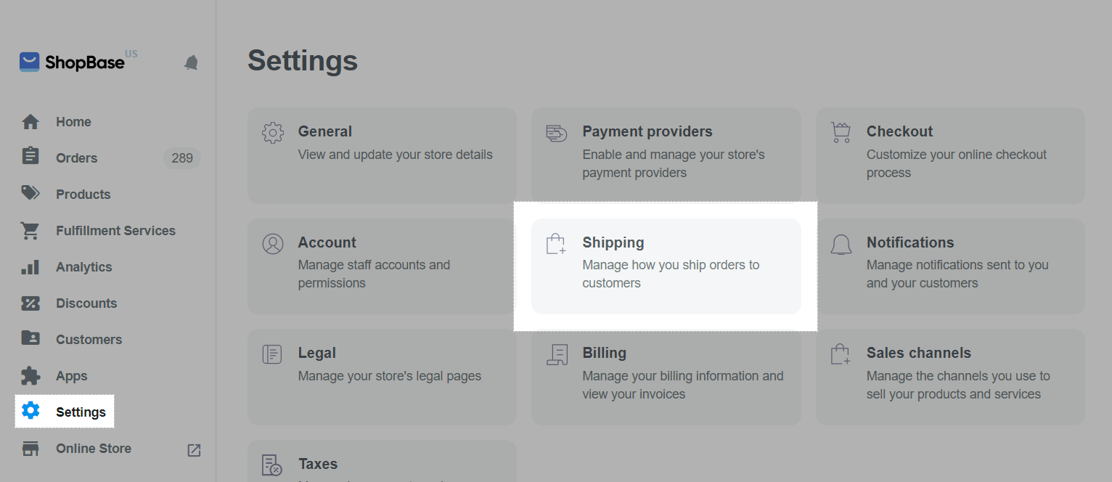The image size is (1112, 482).
Task: Click the notification bell icon
Action: (x=191, y=62)
